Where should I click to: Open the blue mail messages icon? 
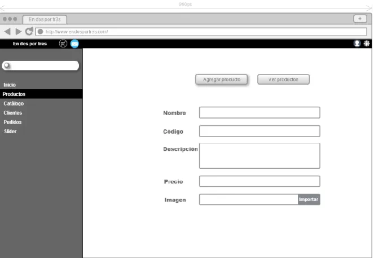click(x=74, y=44)
